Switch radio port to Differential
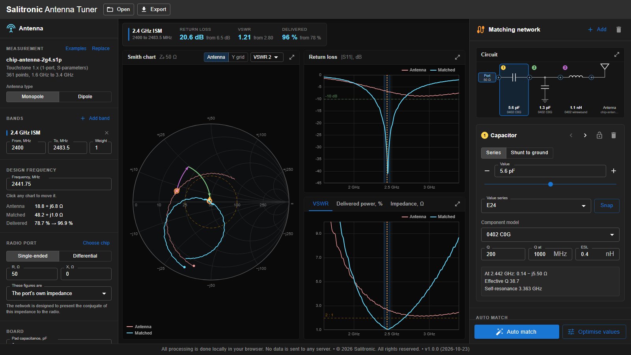 click(85, 256)
